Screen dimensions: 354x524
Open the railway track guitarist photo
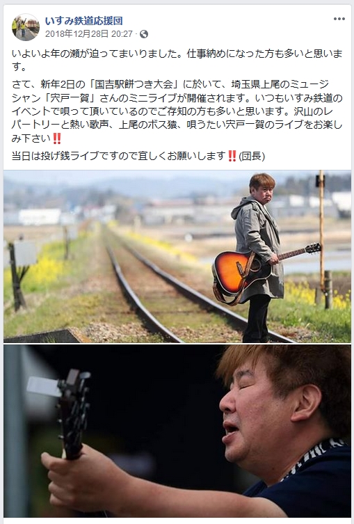click(177, 256)
